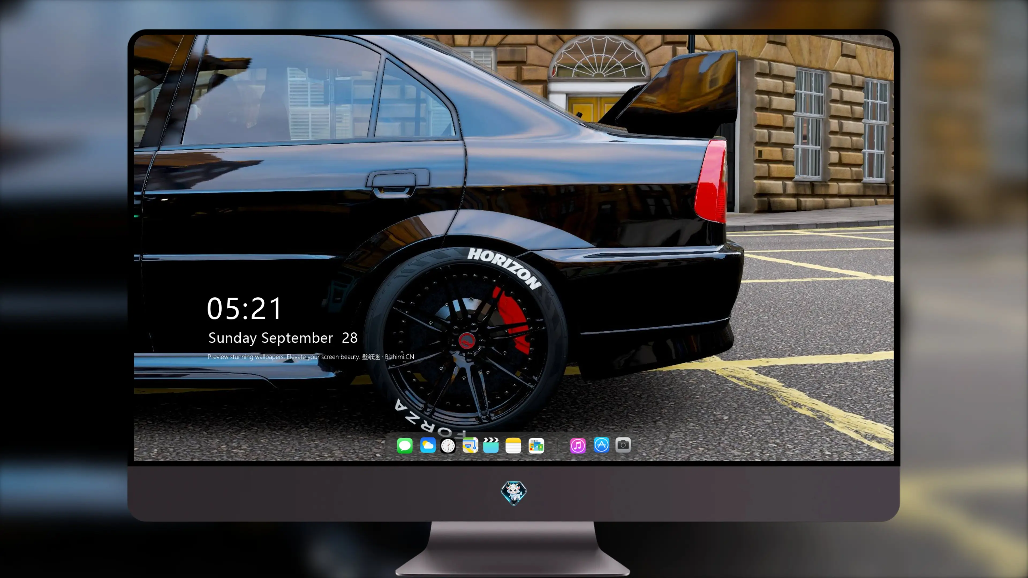Click the 05:21 clock display
Image resolution: width=1028 pixels, height=578 pixels.
[x=244, y=308]
